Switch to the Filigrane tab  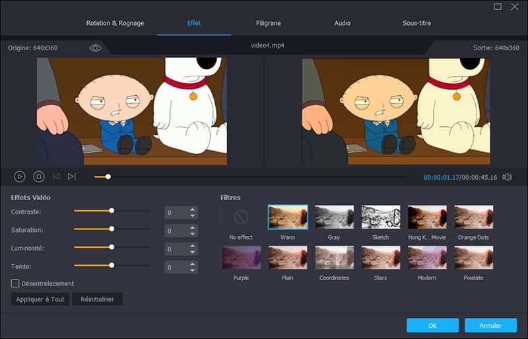click(x=268, y=23)
